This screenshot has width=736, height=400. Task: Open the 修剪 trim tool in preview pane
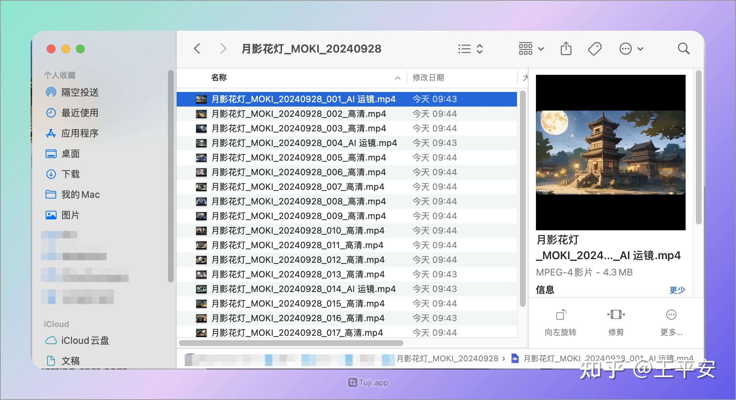[616, 321]
